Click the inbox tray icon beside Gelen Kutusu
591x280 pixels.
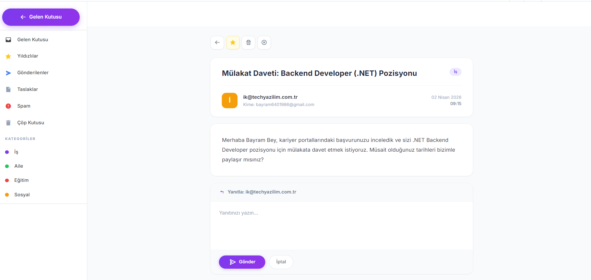coord(9,40)
